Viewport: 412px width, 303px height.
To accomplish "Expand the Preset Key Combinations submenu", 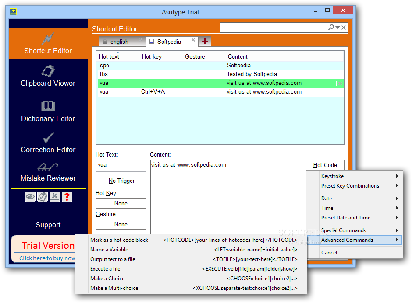I will (359, 186).
